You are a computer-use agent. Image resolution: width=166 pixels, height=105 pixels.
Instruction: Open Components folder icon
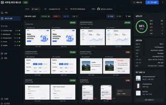pos(2,38)
